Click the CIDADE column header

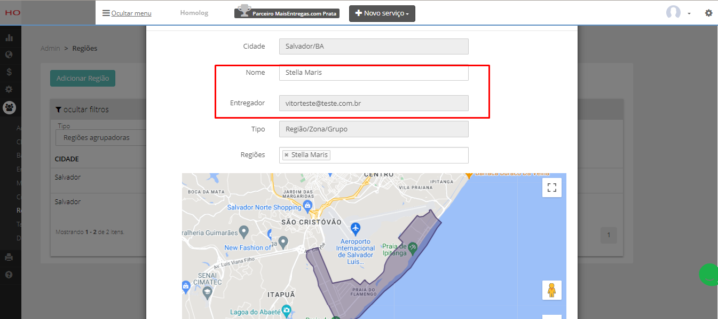pyautogui.click(x=67, y=159)
